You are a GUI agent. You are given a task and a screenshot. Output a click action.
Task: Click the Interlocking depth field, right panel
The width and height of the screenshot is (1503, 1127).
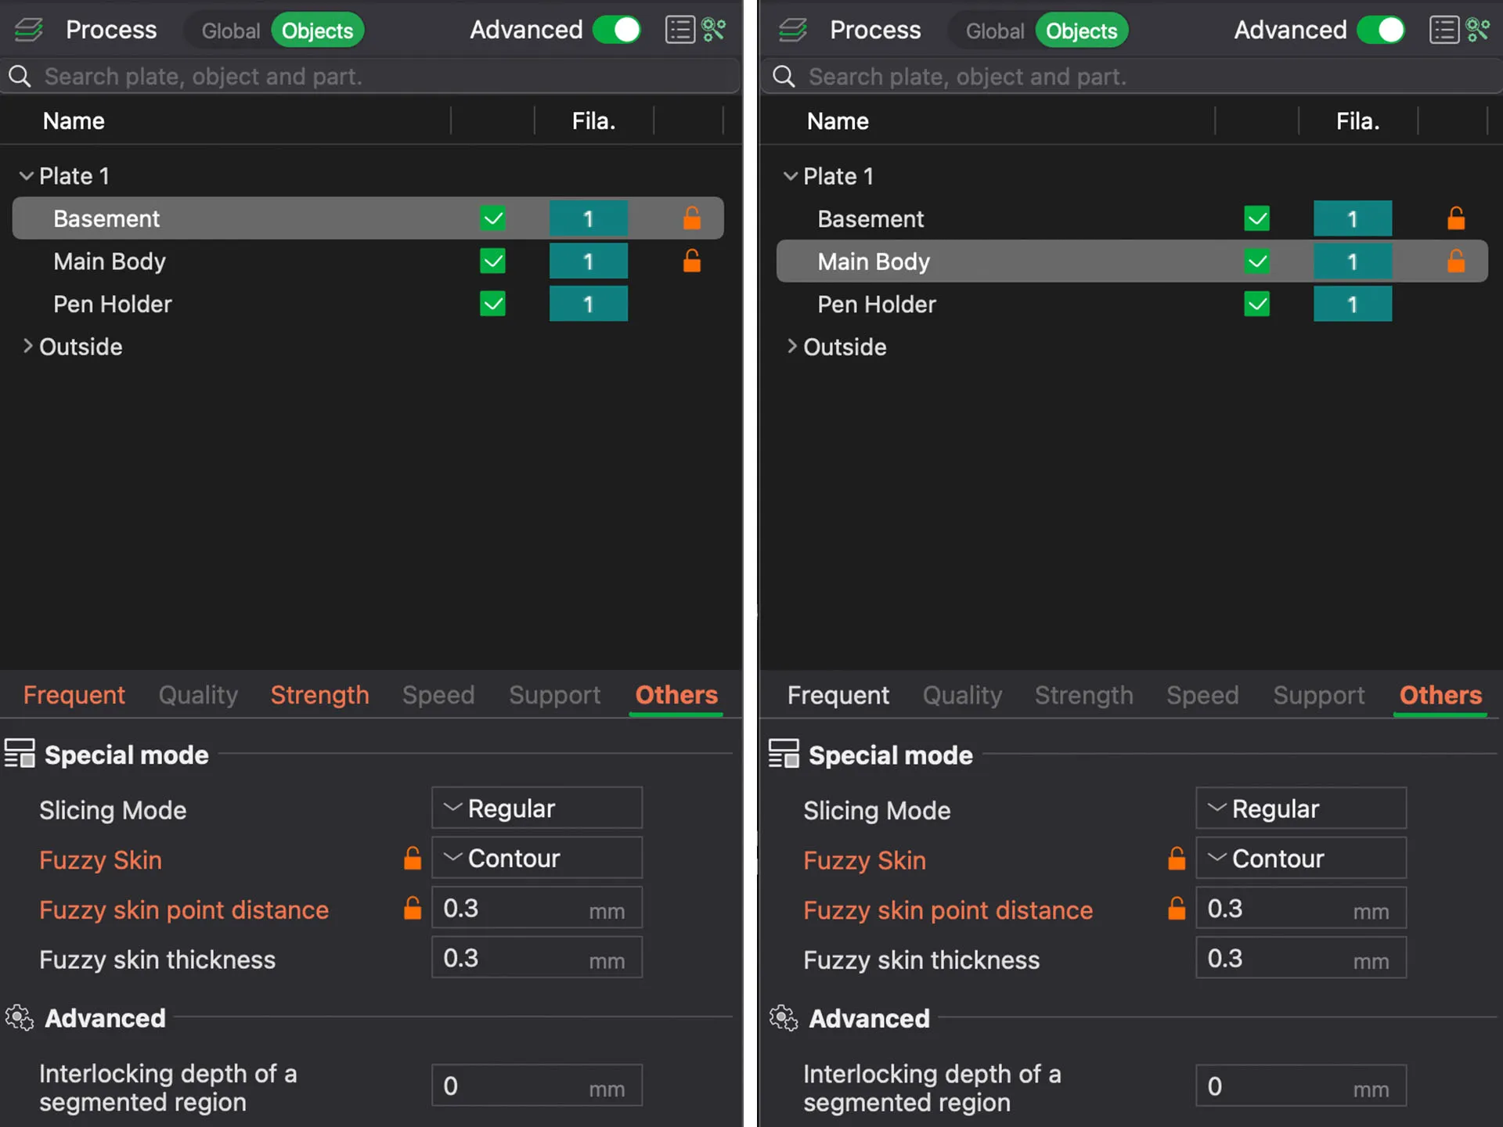pos(1301,1086)
